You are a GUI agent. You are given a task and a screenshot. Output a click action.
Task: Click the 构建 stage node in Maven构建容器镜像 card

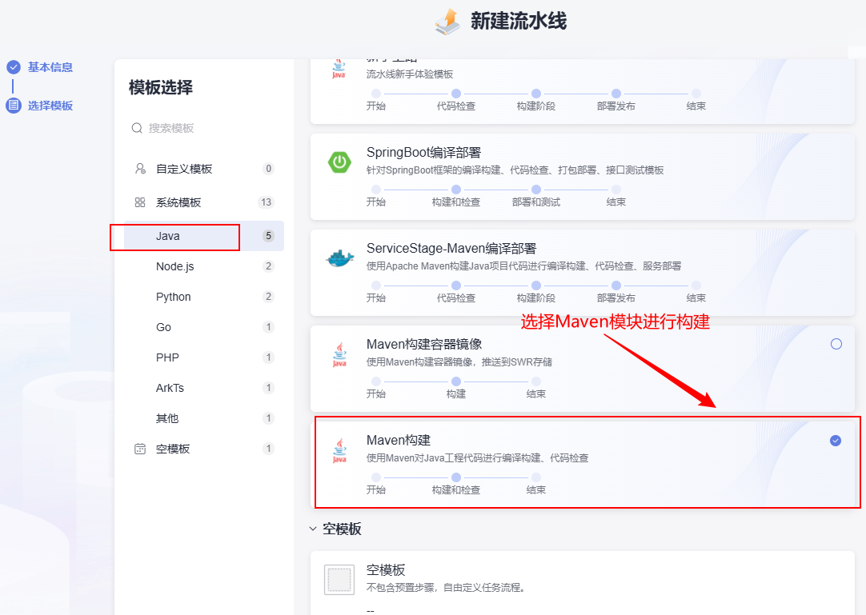coord(456,381)
